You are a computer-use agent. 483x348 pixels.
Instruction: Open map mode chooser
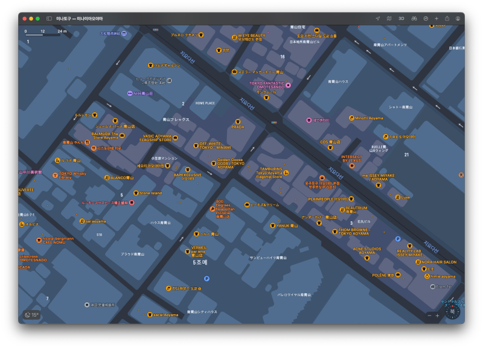[389, 19]
